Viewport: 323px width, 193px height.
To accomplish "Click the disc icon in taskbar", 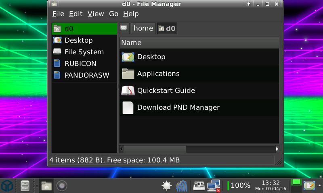I will point(61,186).
